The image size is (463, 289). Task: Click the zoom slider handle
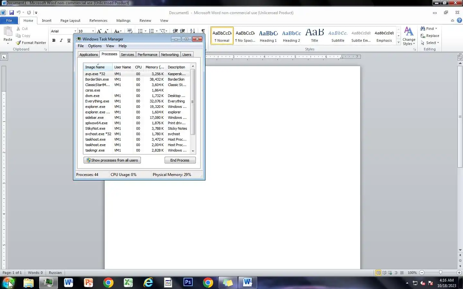tap(440, 273)
